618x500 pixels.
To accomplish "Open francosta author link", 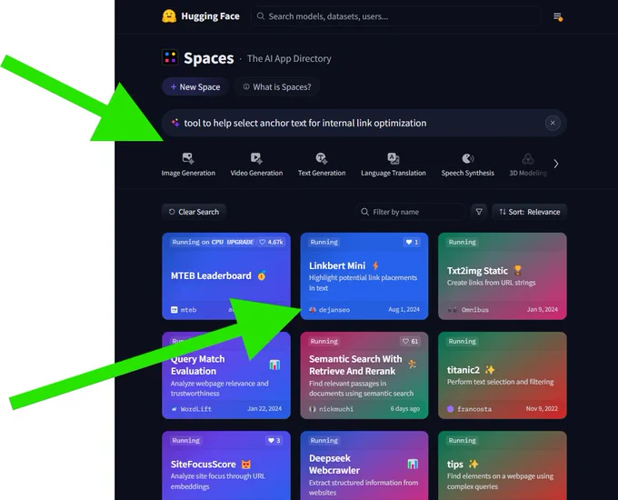I will click(470, 409).
